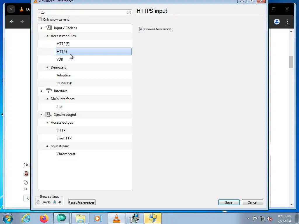Click the muted volume tray icon
The width and height of the screenshot is (299, 224).
pyautogui.click(x=270, y=218)
